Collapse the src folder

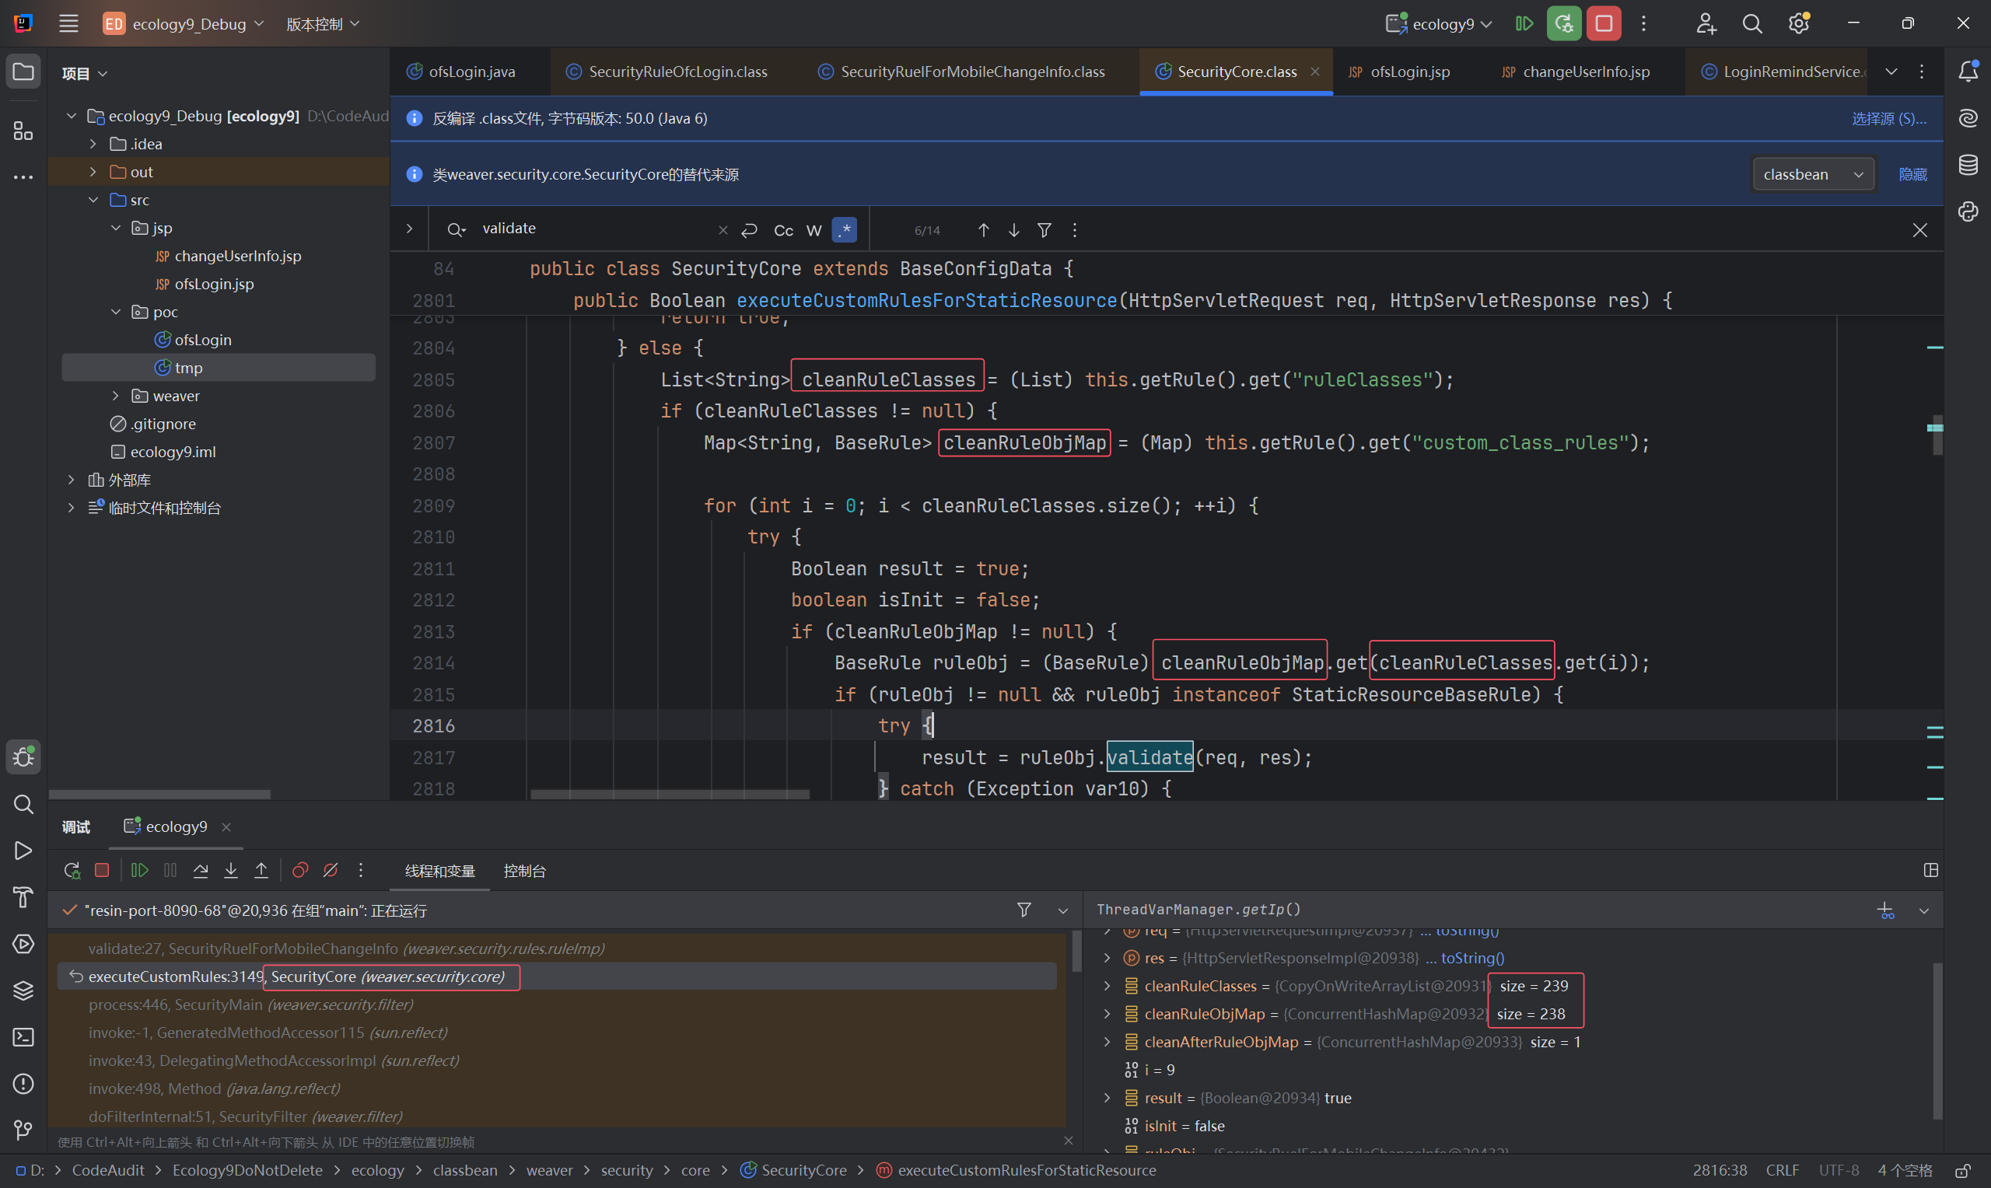coord(93,200)
